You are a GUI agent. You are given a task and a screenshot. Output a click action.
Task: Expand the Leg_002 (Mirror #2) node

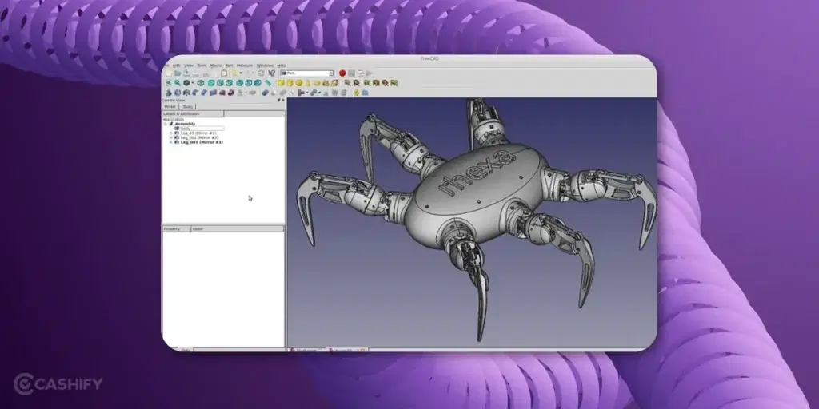pyautogui.click(x=171, y=137)
